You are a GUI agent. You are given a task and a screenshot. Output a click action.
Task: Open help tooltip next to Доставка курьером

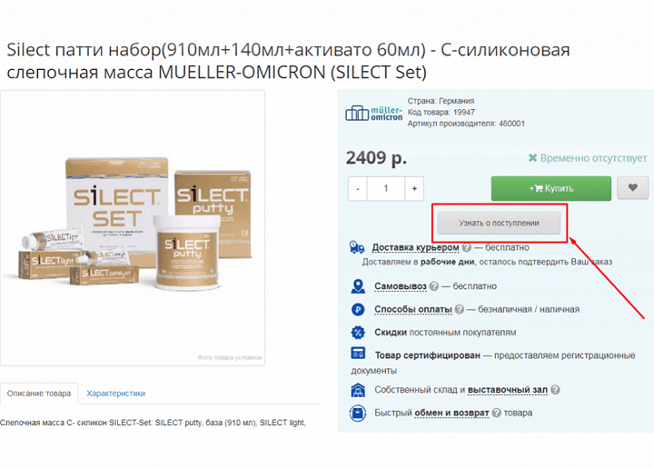(467, 247)
